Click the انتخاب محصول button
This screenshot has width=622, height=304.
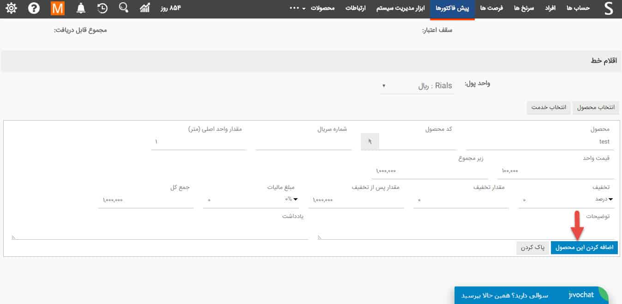coord(596,107)
